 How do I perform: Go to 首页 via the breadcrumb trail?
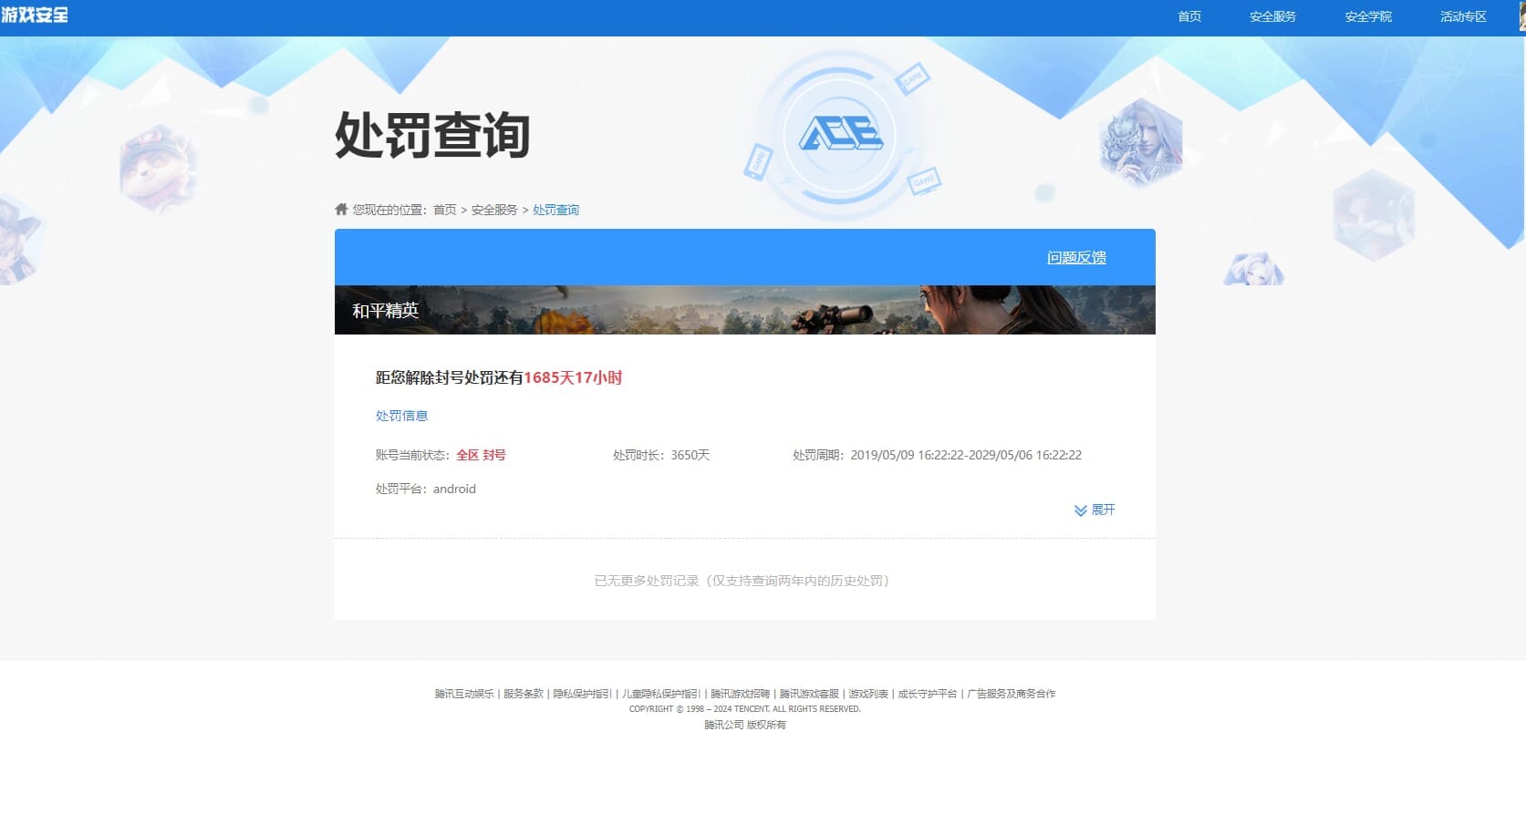coord(445,210)
